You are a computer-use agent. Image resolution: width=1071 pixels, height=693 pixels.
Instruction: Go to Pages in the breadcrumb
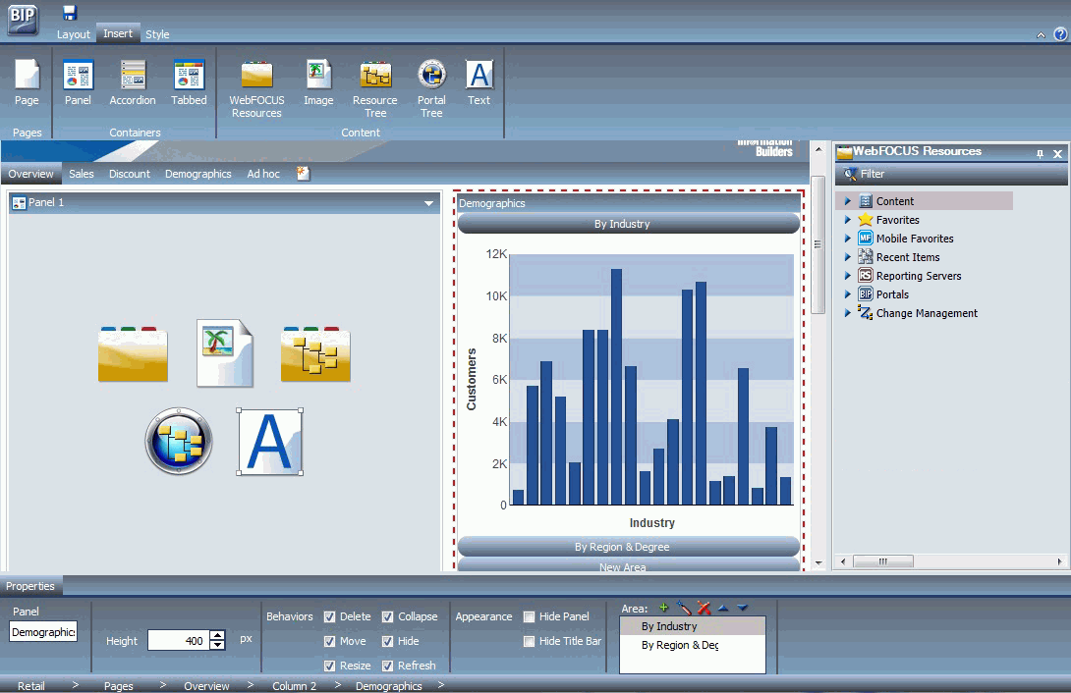point(118,685)
